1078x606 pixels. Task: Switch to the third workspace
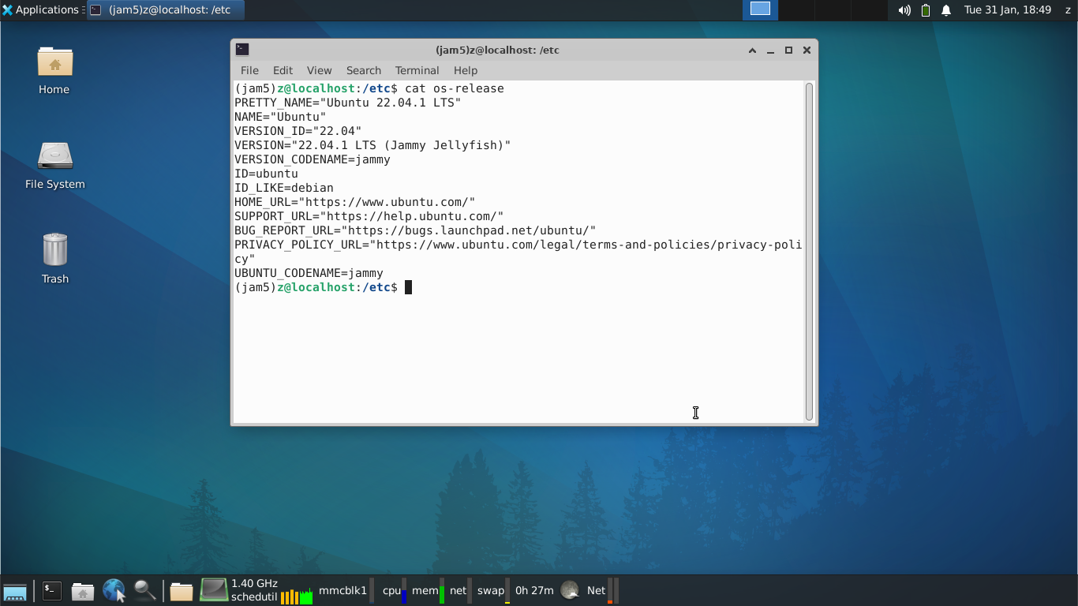click(x=832, y=10)
